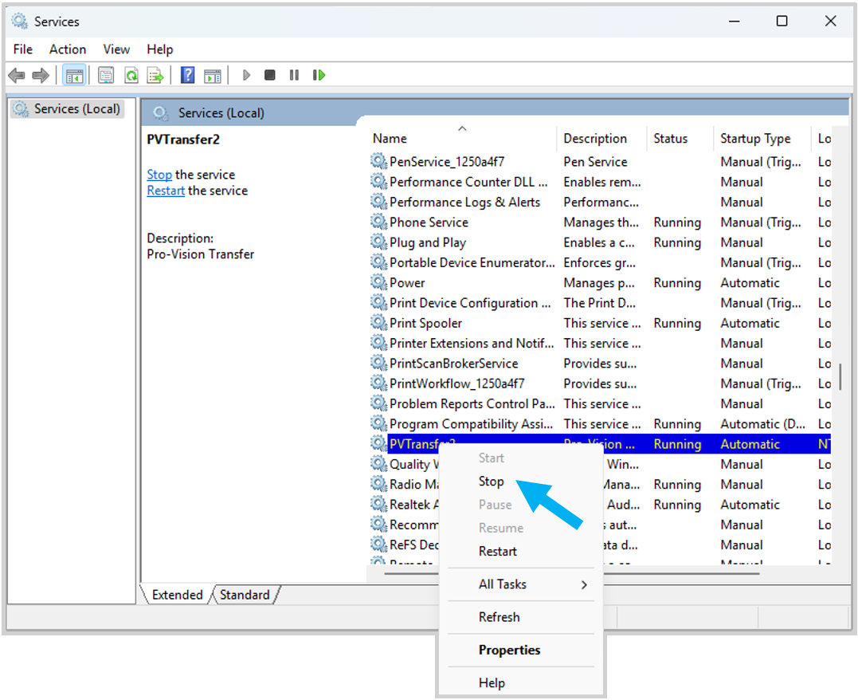This screenshot has width=858, height=700.
Task: Click the Services gear icon in title bar
Action: (x=20, y=21)
